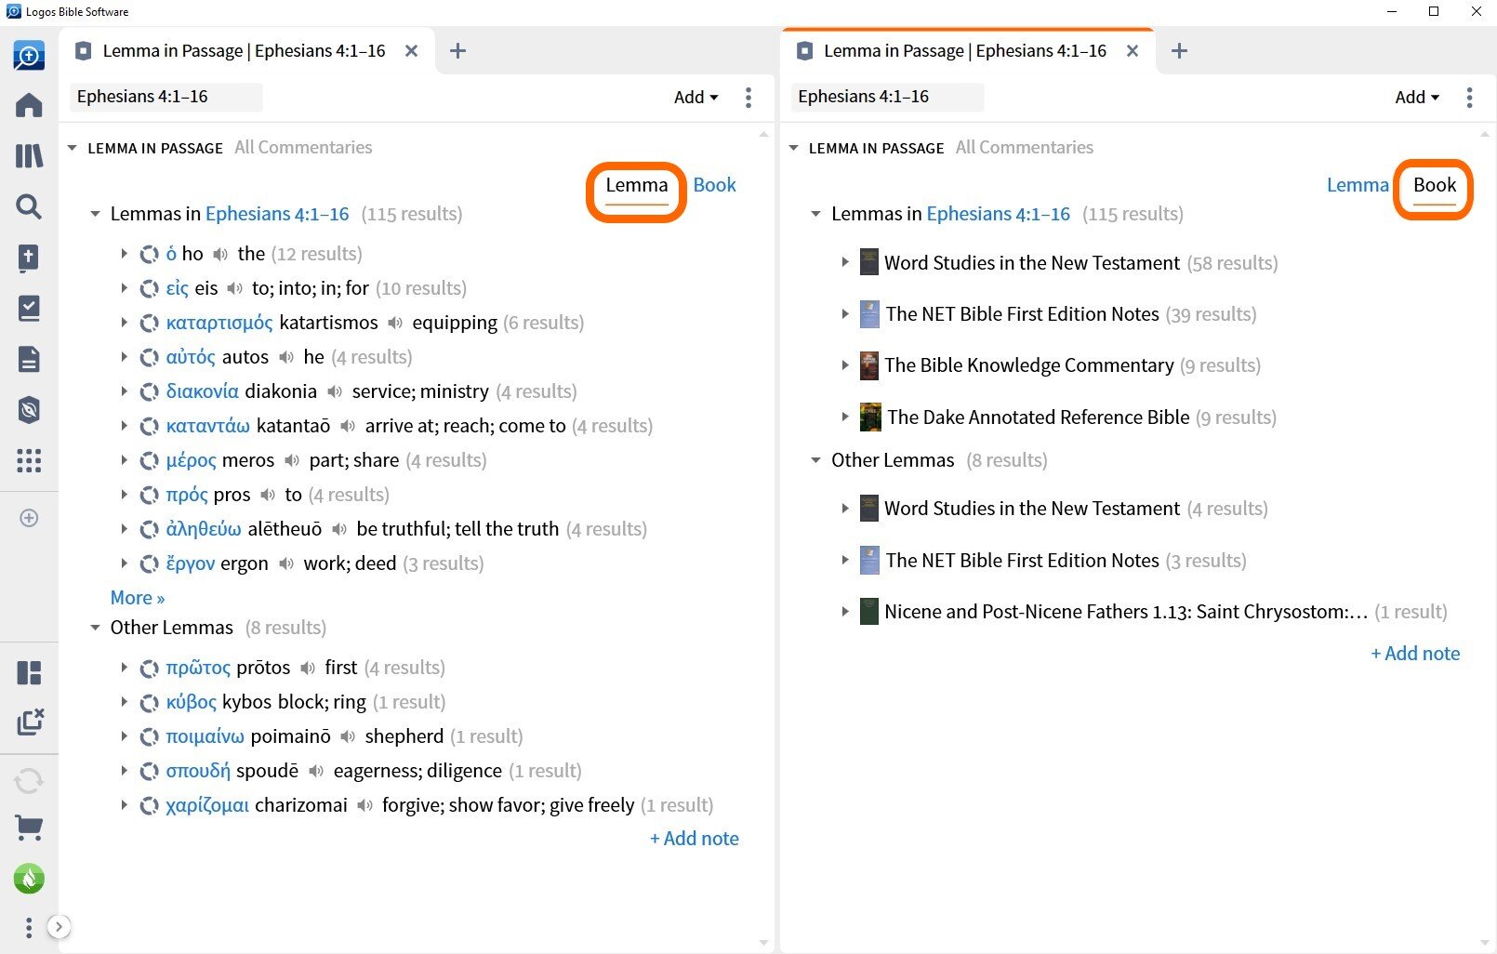Open the Library icon in sidebar

pos(29,155)
